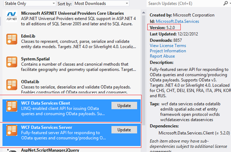Open the View License Terms link

pos(168,45)
